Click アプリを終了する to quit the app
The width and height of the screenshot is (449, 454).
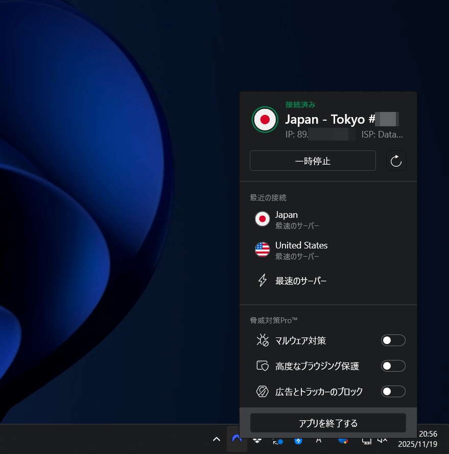pyautogui.click(x=328, y=423)
